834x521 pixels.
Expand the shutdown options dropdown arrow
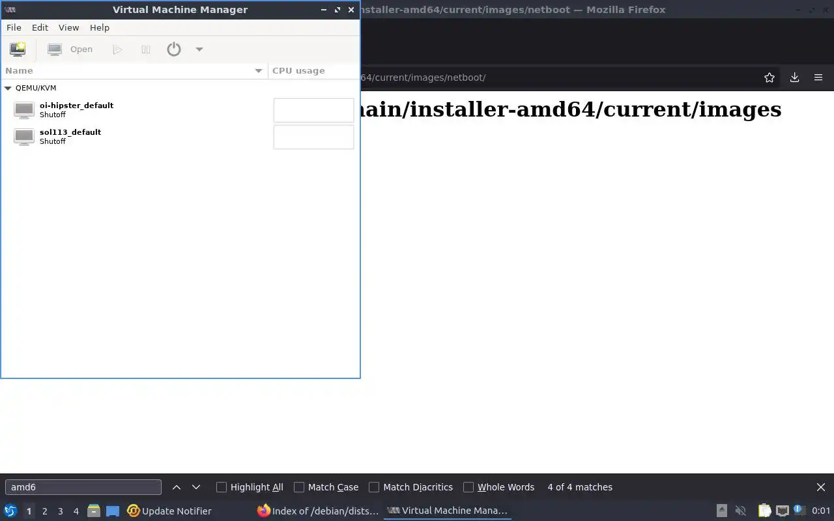click(x=199, y=49)
